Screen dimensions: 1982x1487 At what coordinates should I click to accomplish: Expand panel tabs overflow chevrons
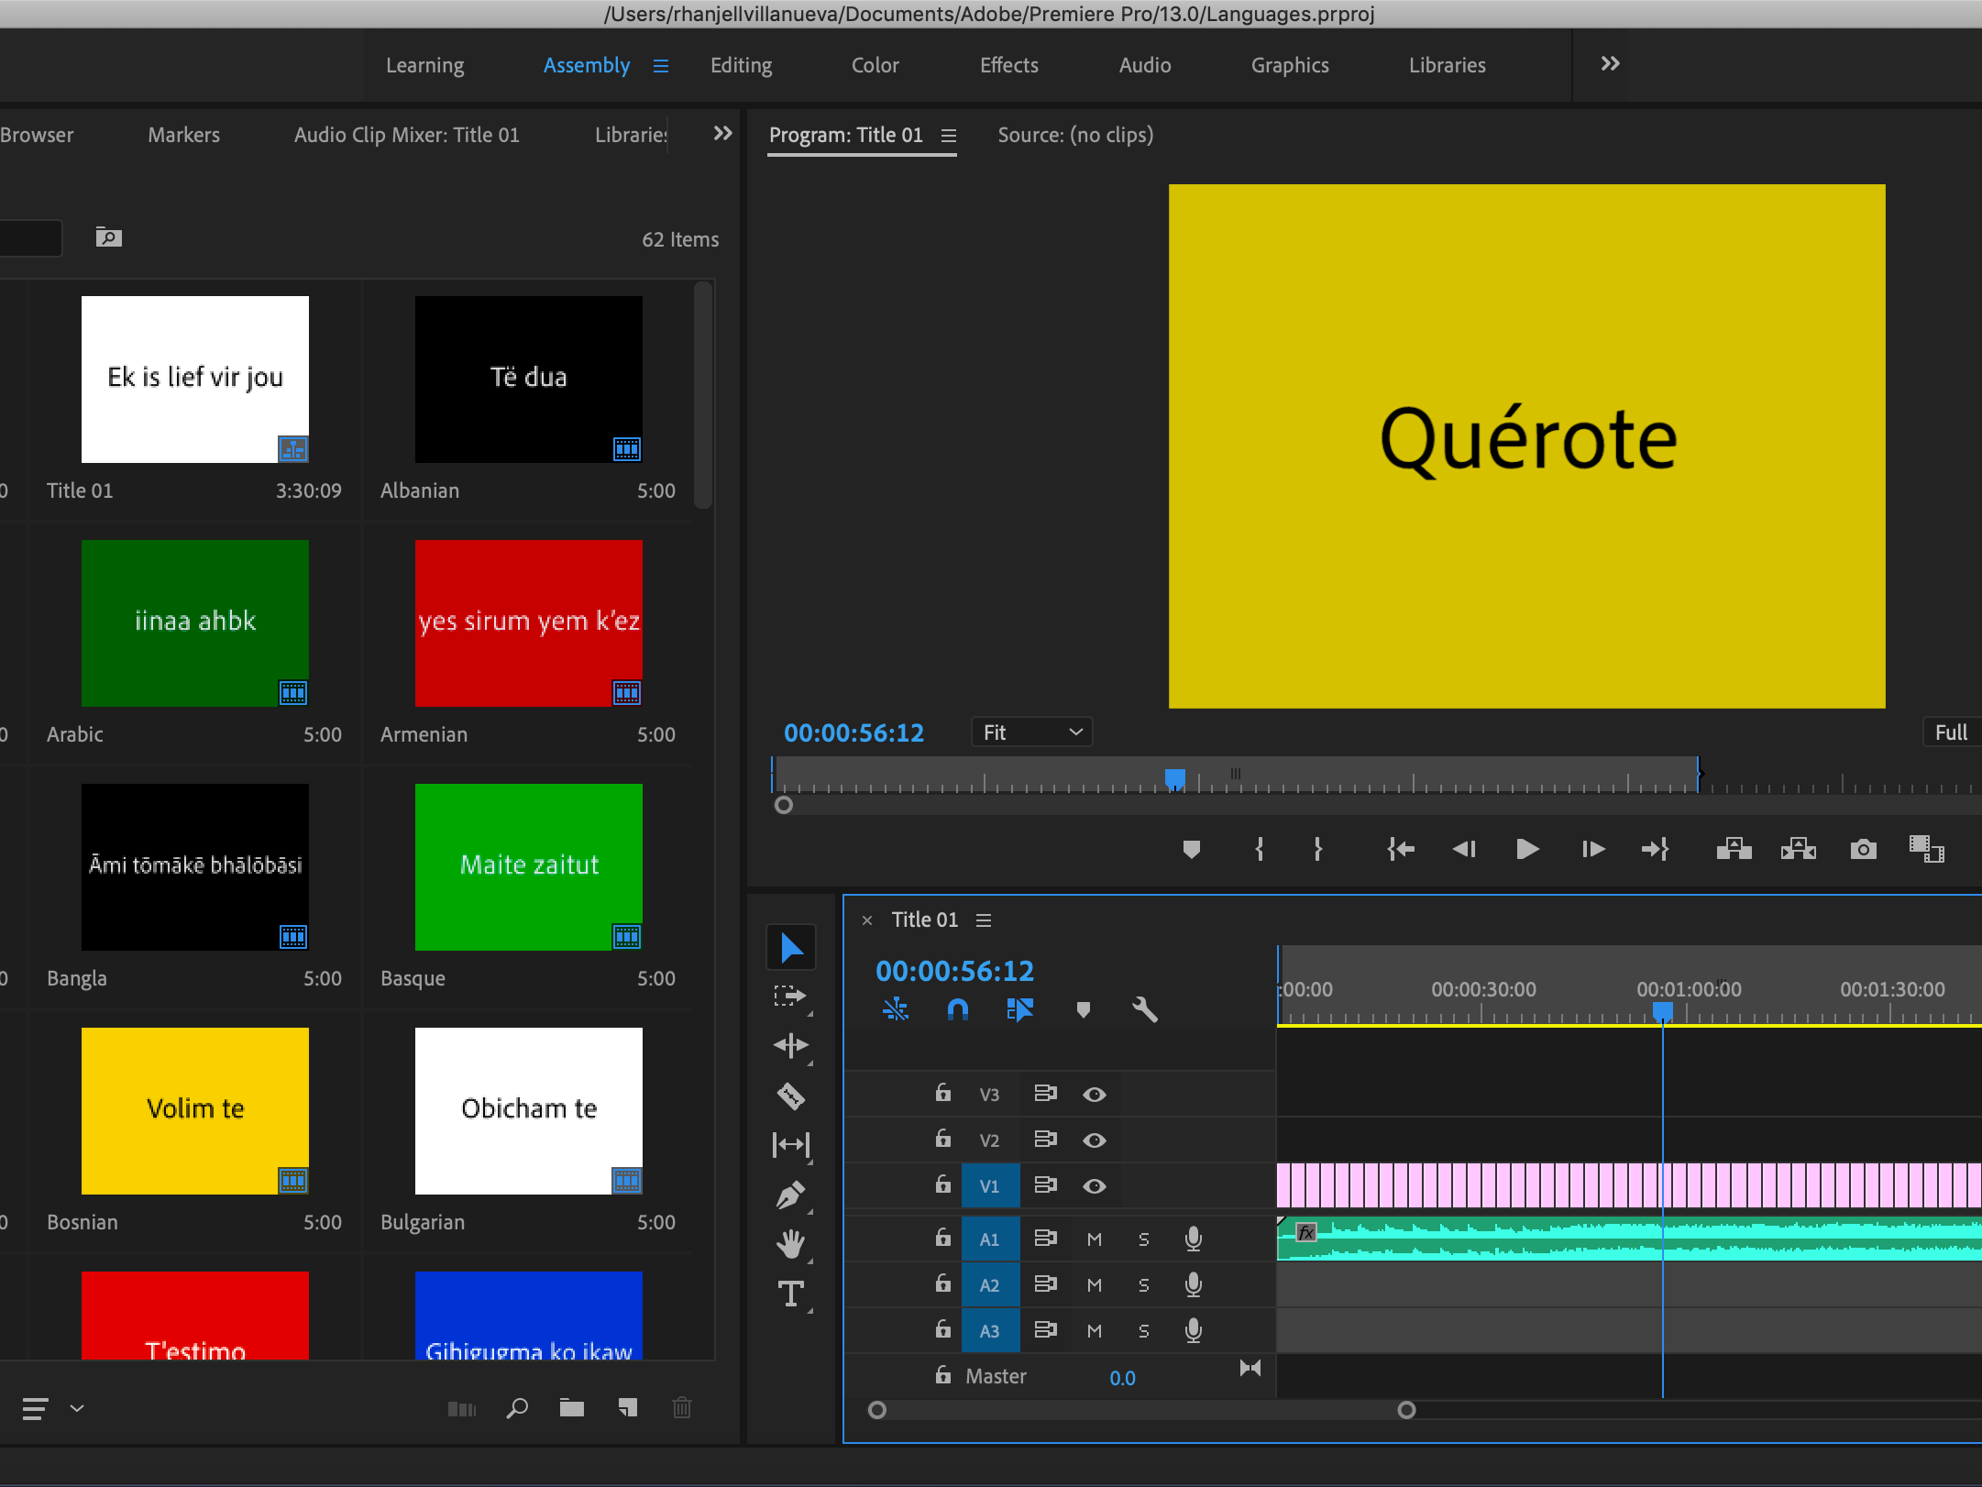coord(722,134)
